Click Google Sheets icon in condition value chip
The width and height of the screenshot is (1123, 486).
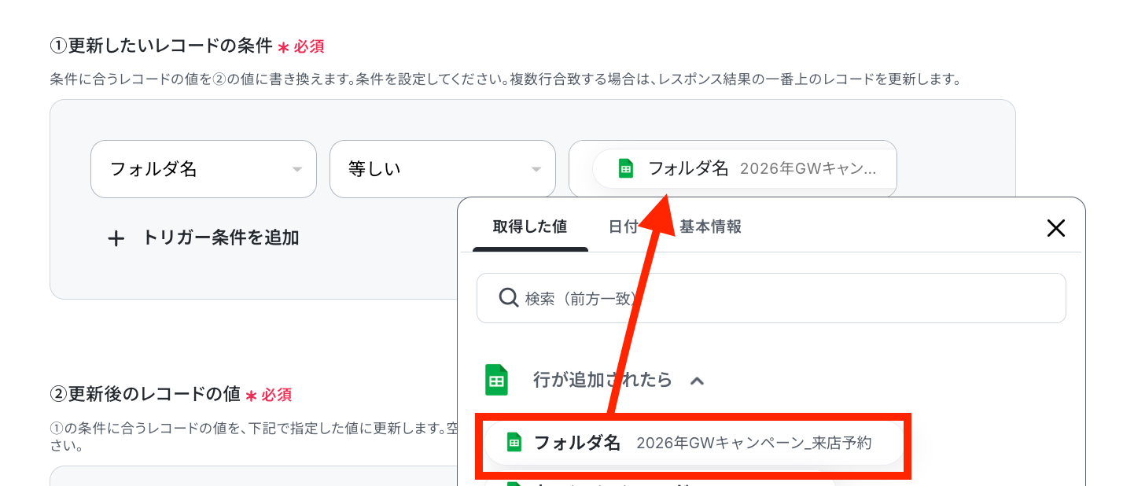click(x=626, y=168)
